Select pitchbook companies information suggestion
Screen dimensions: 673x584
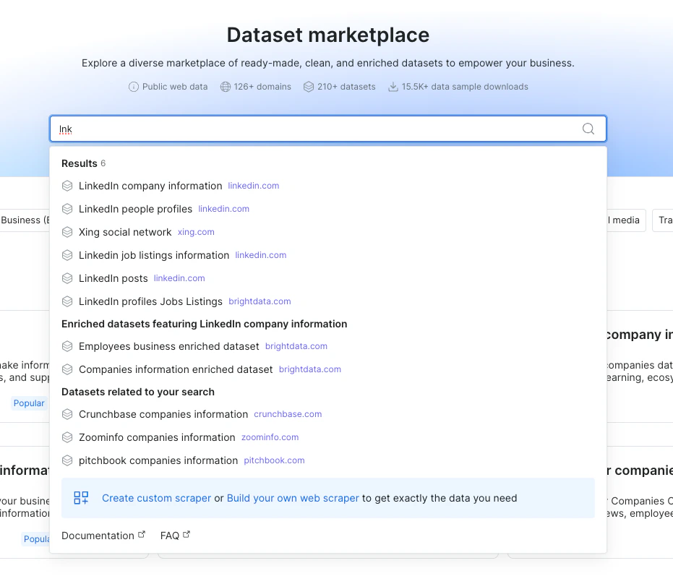pyautogui.click(x=158, y=460)
